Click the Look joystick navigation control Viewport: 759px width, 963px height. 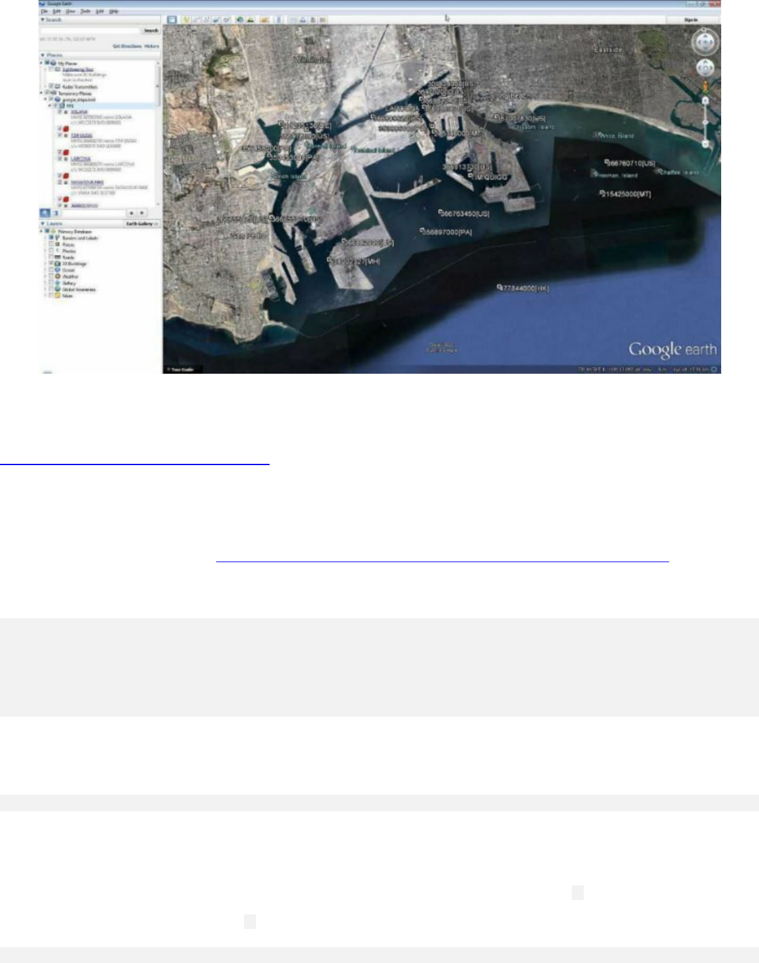point(705,42)
